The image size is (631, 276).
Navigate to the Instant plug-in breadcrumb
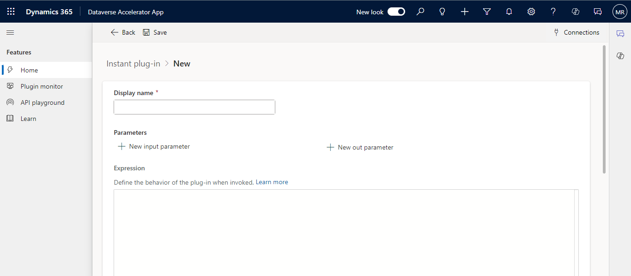(x=133, y=63)
